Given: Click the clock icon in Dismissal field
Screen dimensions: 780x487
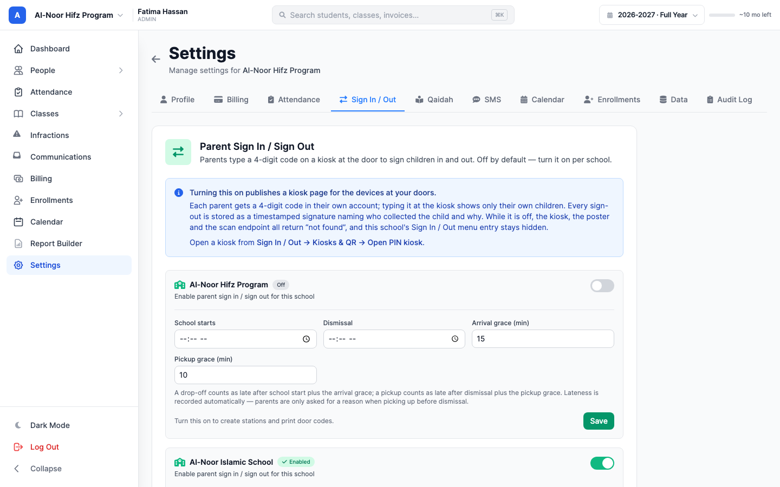Looking at the screenshot, I should coord(455,339).
